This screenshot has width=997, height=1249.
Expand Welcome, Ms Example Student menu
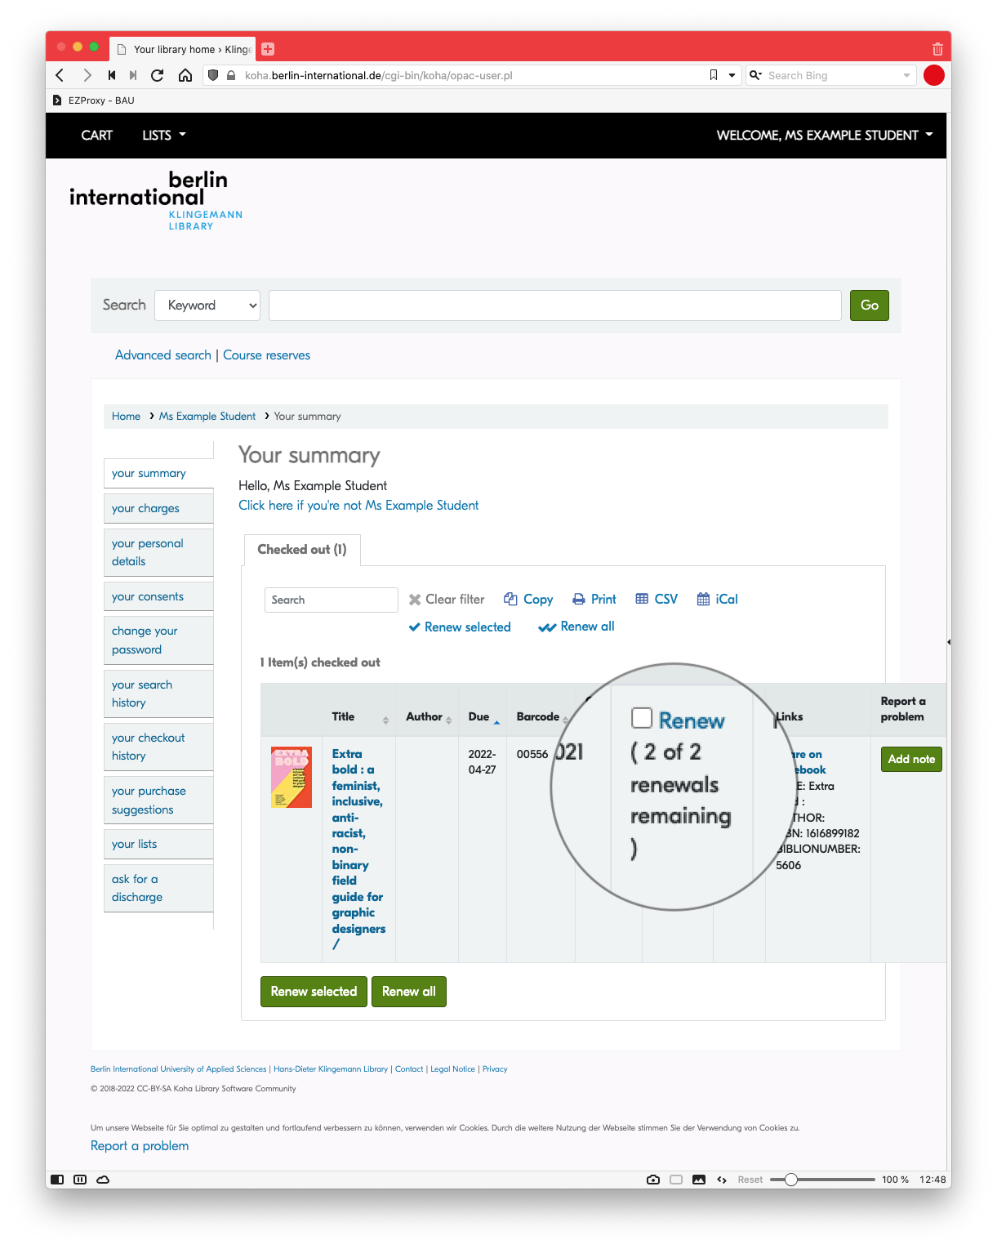[x=825, y=135]
